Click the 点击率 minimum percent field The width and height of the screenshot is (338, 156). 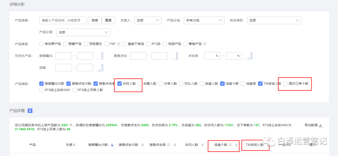(213, 56)
